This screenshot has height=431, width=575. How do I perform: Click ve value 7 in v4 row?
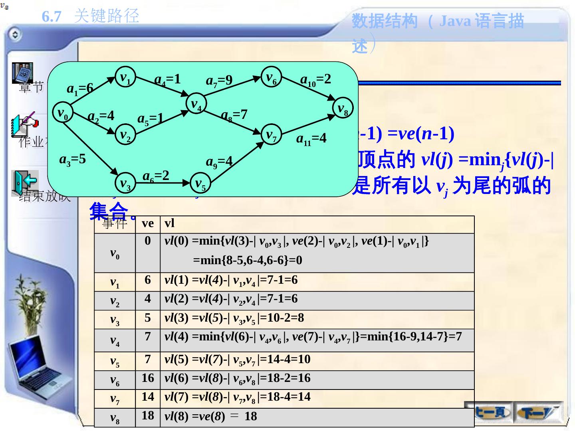(148, 337)
